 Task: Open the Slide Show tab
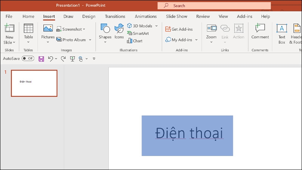(x=177, y=16)
